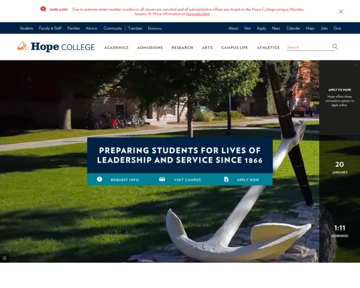This screenshot has height=288, width=360.
Task: Open the Admissions menu
Action: (x=150, y=48)
